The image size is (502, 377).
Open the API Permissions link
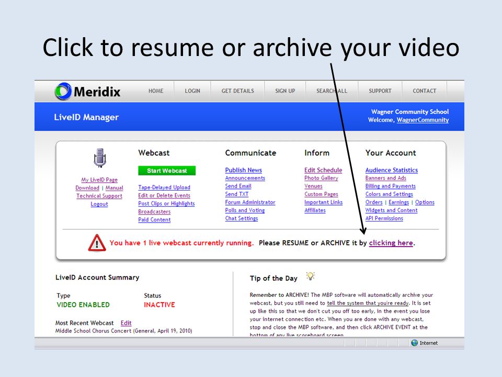384,218
